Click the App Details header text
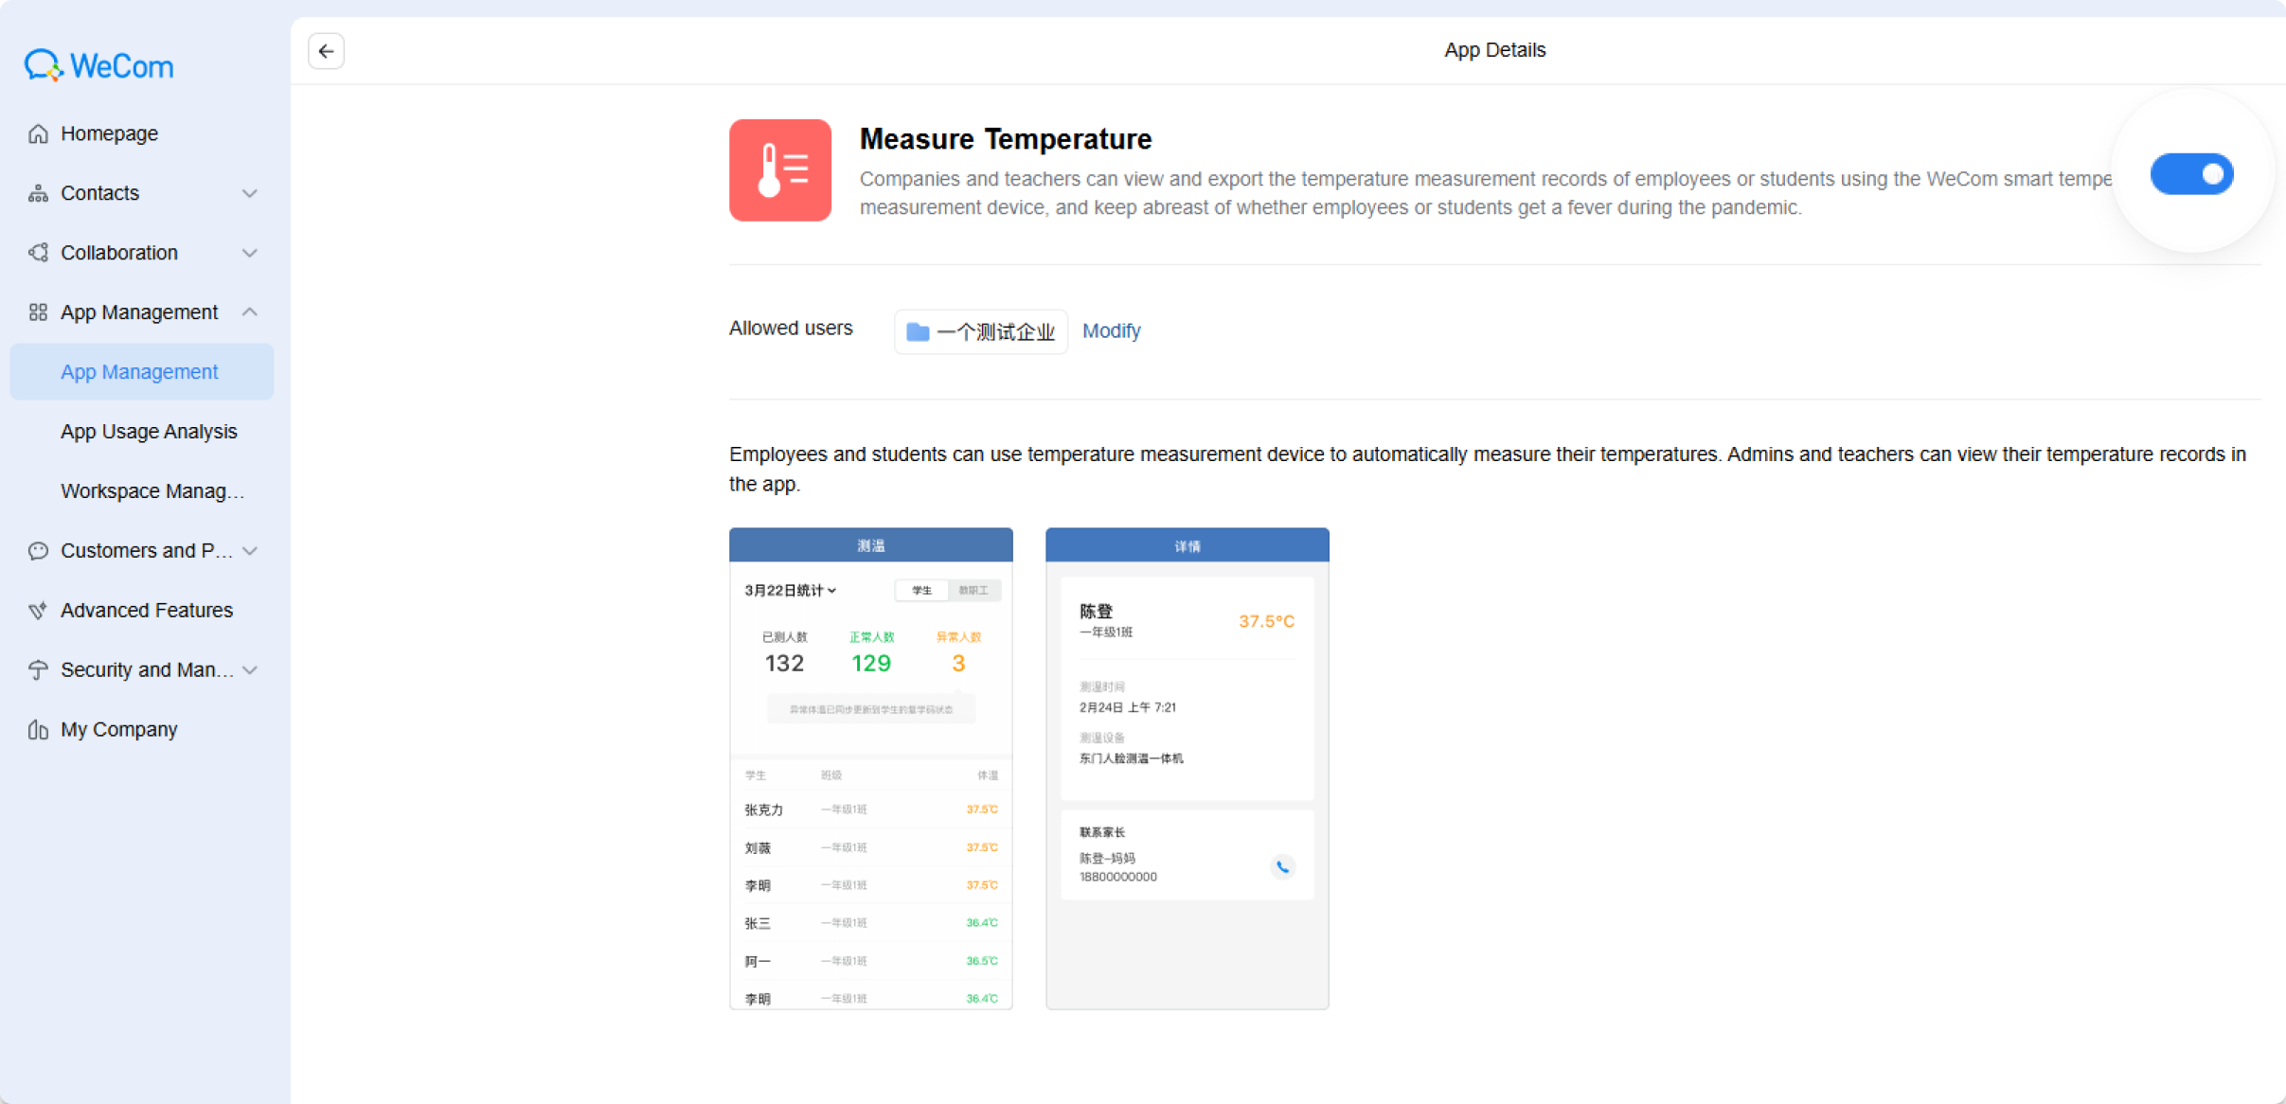 1494,50
